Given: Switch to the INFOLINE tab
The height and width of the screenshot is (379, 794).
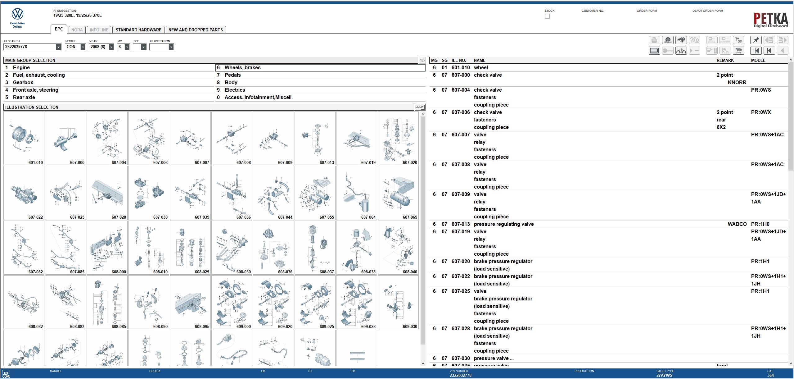Looking at the screenshot, I should (x=99, y=30).
